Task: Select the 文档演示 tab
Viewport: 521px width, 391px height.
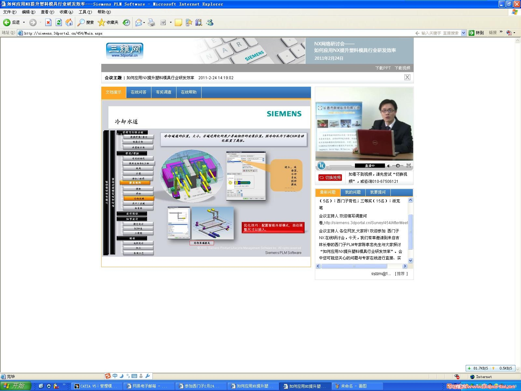Action: (113, 92)
